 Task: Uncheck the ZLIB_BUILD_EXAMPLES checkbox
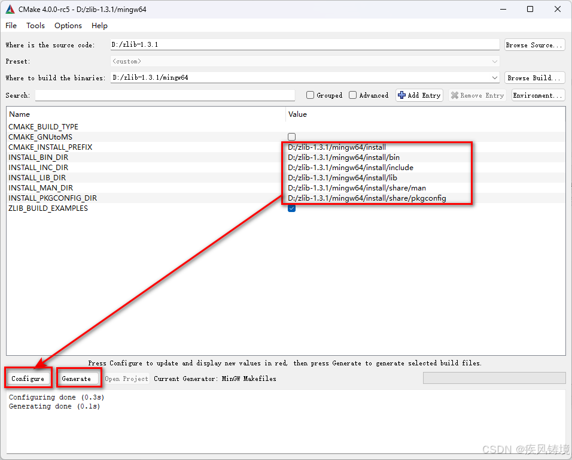point(291,208)
